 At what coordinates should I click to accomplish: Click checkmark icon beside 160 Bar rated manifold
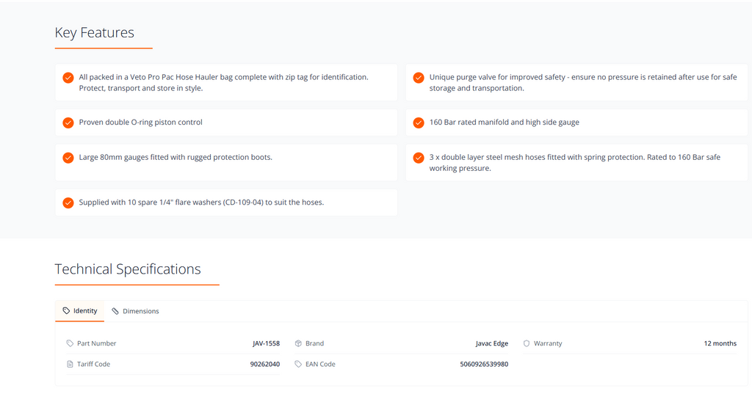[419, 123]
